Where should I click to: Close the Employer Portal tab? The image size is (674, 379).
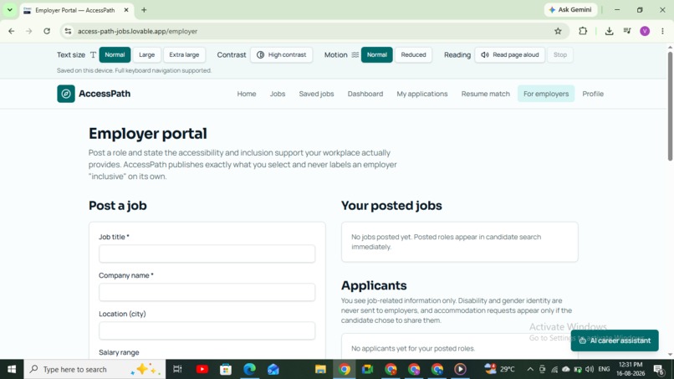pos(126,10)
